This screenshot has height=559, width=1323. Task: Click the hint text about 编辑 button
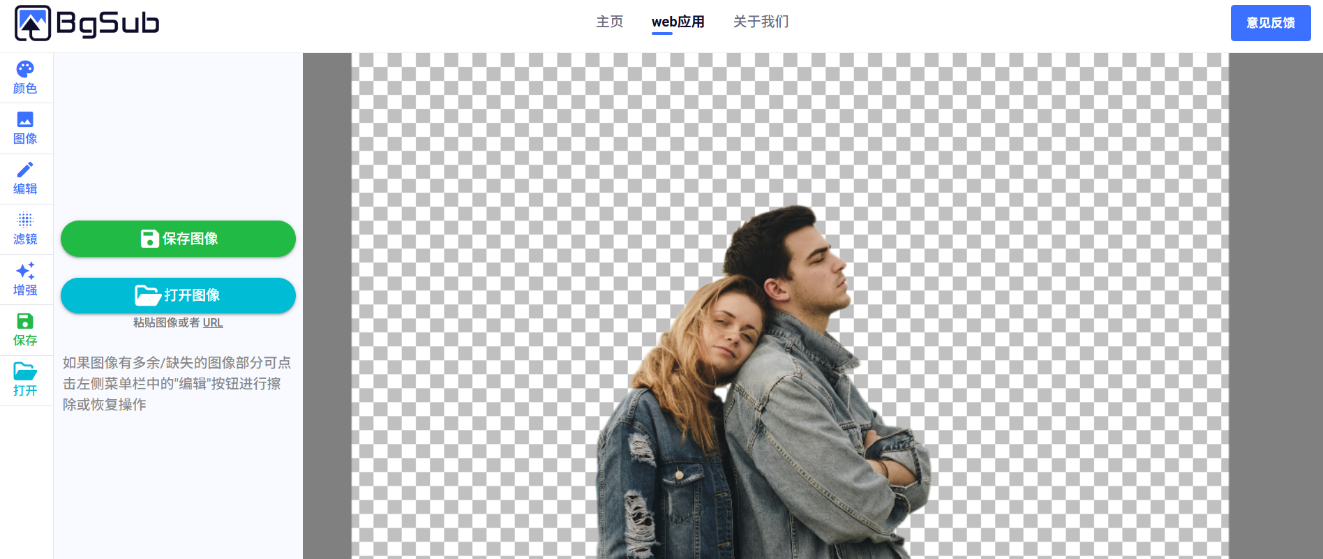pos(177,384)
